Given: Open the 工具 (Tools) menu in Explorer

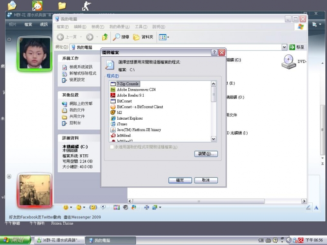Looking at the screenshot, I should 141,27.
